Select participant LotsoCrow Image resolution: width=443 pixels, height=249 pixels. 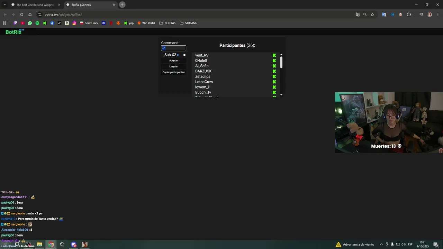(204, 82)
